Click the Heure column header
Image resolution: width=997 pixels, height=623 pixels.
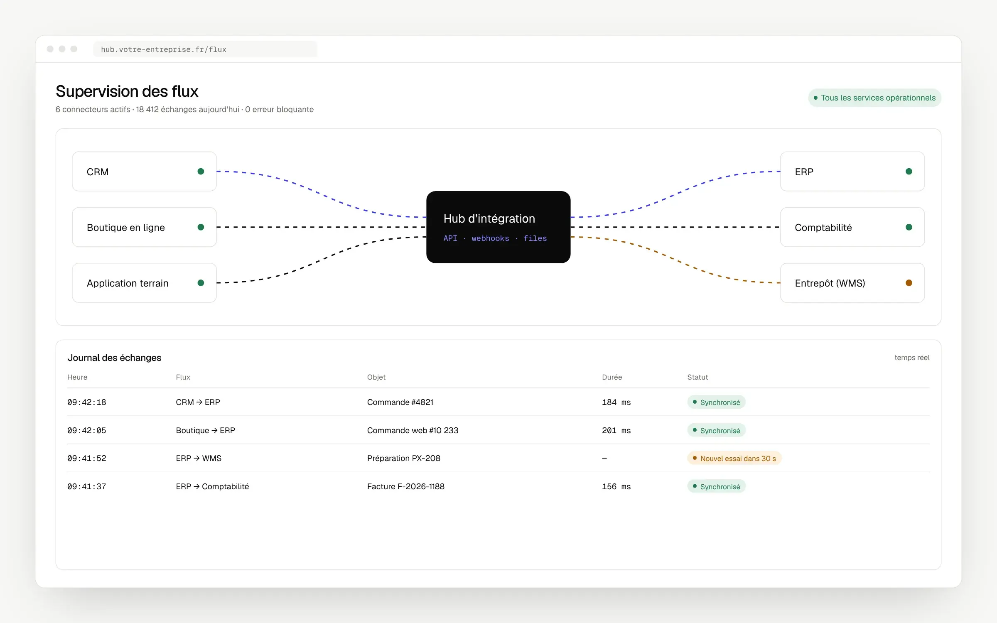[77, 377]
